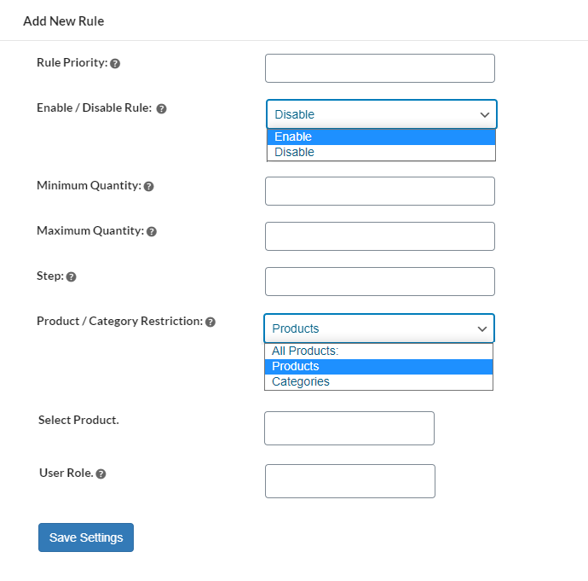Click help icon beside Minimum Quantity
The height and width of the screenshot is (581, 588).
tap(148, 186)
